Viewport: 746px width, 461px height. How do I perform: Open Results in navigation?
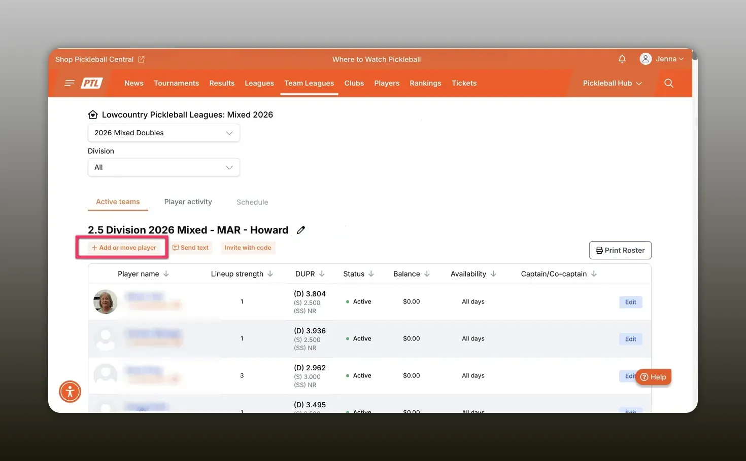[222, 83]
